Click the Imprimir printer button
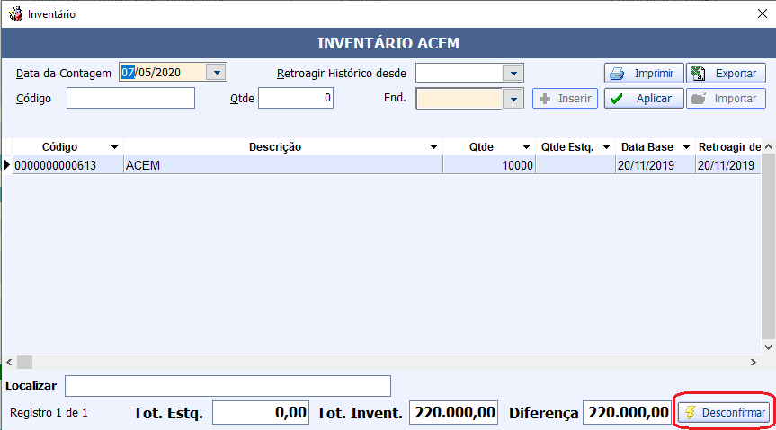Image resolution: width=776 pixels, height=430 pixels. 643,73
